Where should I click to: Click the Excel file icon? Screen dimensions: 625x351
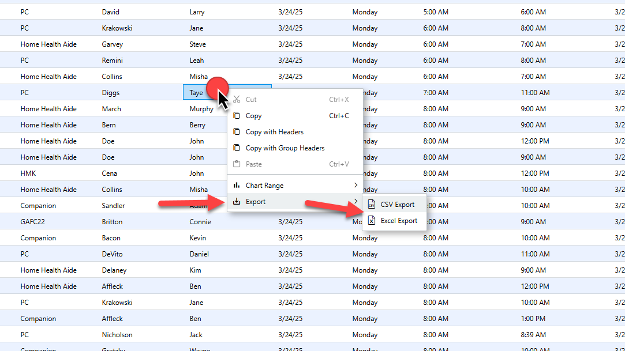tap(372, 221)
